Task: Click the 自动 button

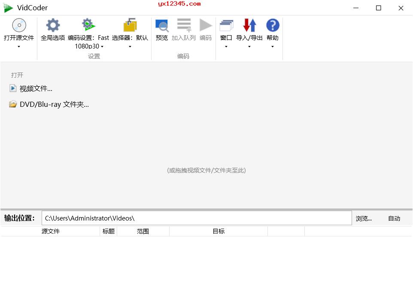Action: coord(394,218)
